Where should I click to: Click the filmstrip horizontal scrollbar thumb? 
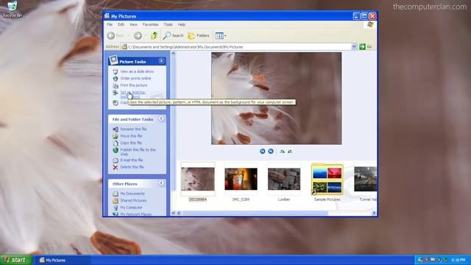pyautogui.click(x=255, y=213)
